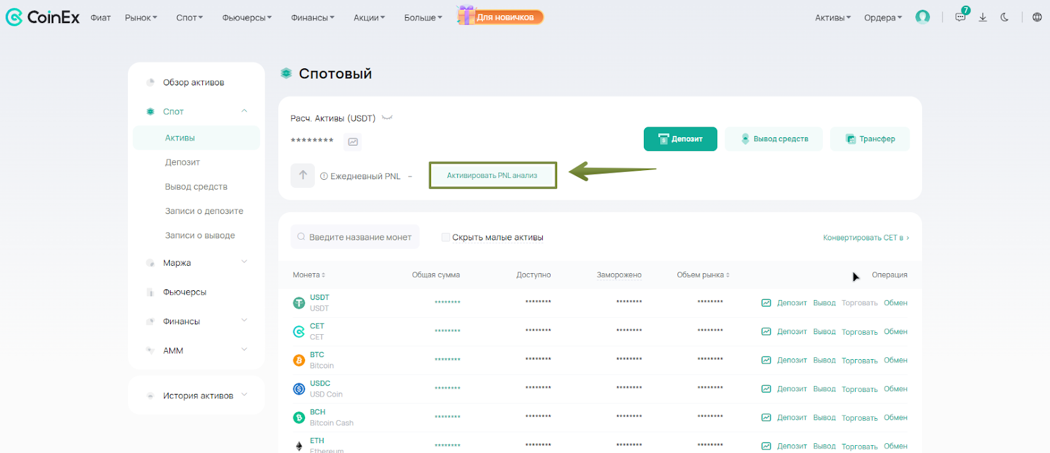This screenshot has width=1050, height=453.
Task: Click the up-arrow PNL icon
Action: click(303, 175)
